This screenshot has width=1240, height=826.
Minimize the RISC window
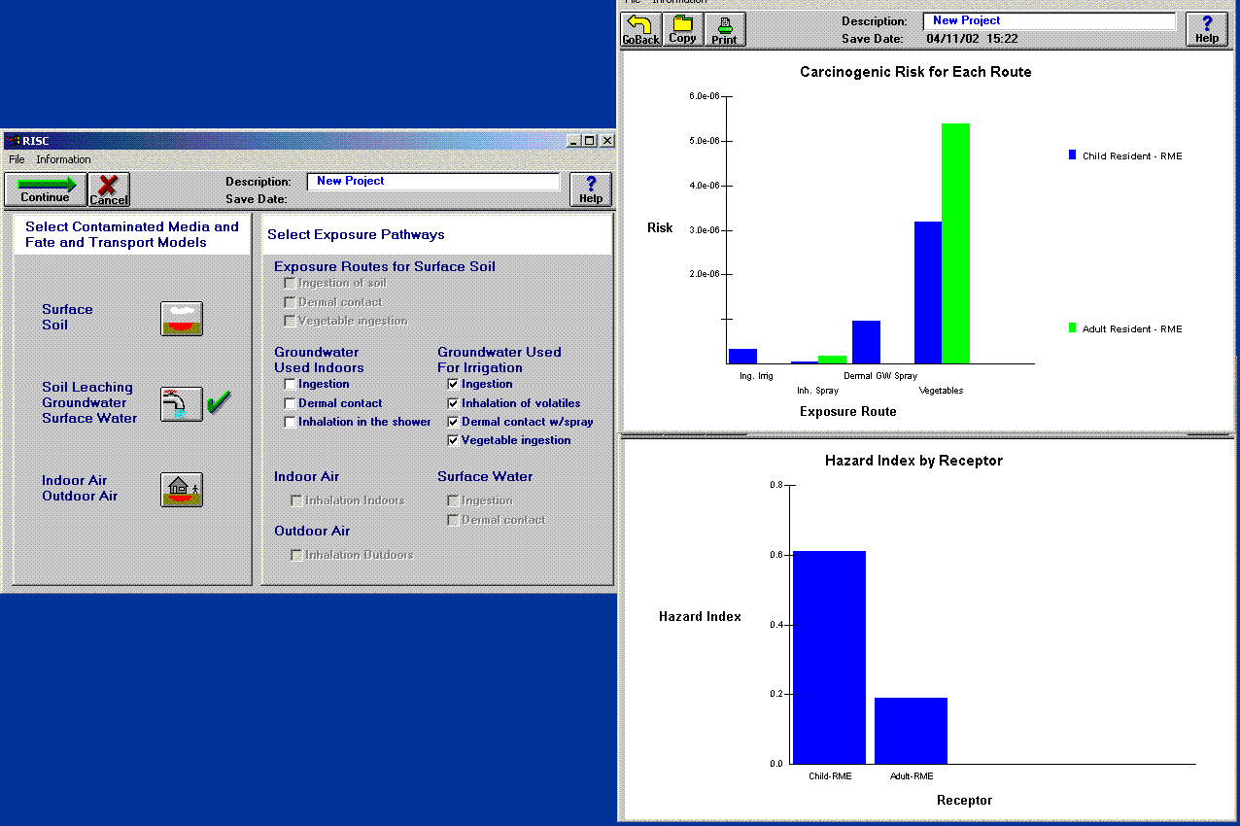(574, 141)
